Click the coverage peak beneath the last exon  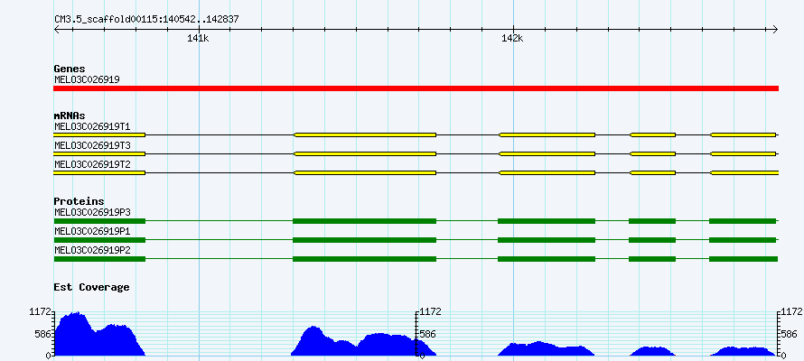tap(743, 351)
